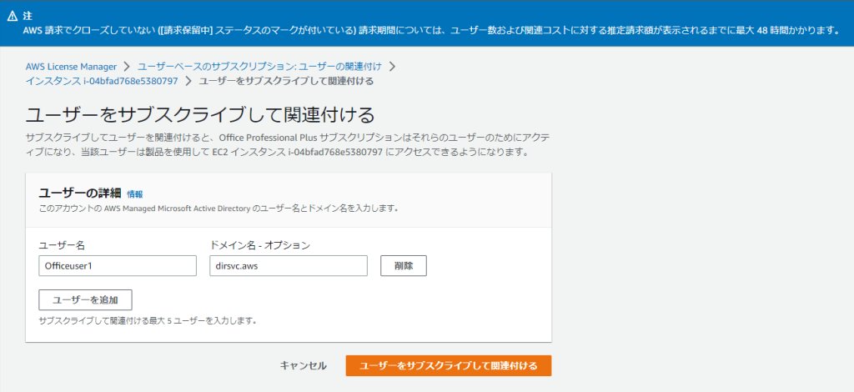Click the current breadcrumb ユーザーをサブスクライブして関連付ける
Screen dimensions: 854x392
[x=286, y=81]
